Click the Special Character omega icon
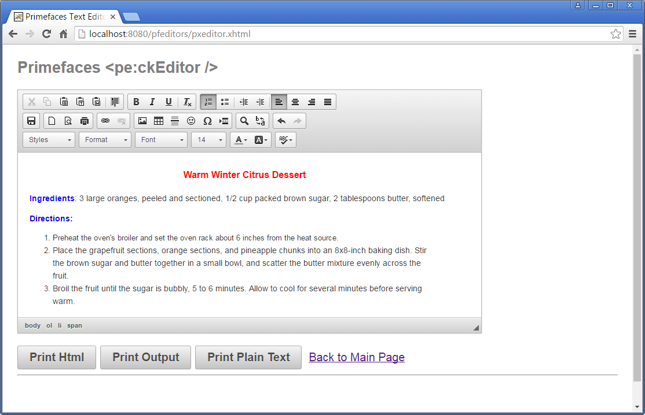This screenshot has width=645, height=415. click(207, 121)
